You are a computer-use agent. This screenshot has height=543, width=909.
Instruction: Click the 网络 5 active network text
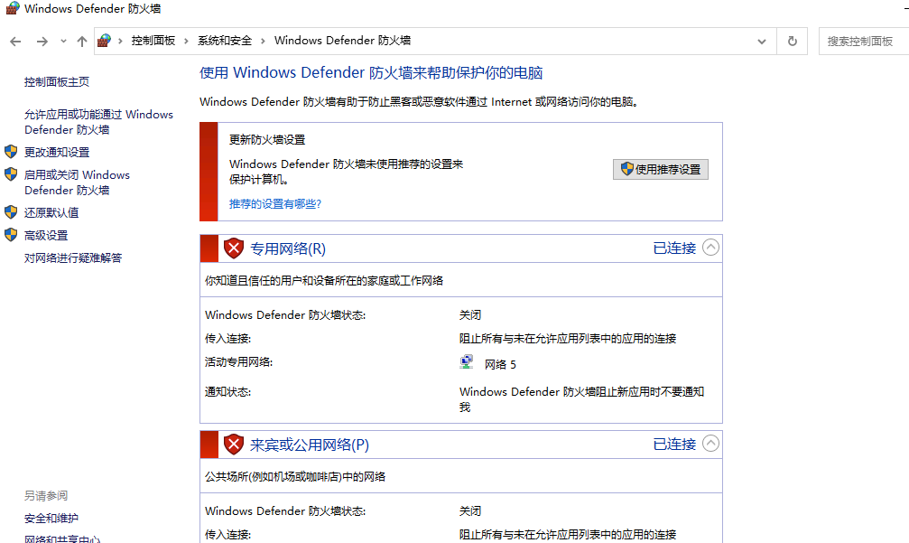pos(500,364)
